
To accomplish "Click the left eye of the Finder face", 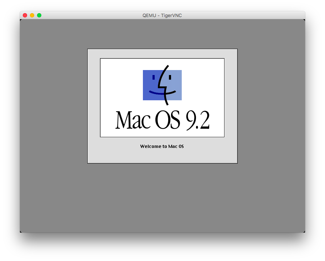I will click(154, 77).
